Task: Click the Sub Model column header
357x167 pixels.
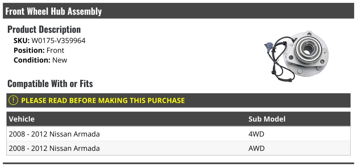Action: click(x=267, y=119)
